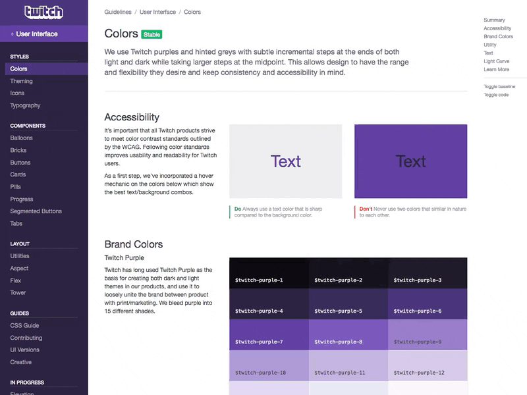Open the Buttons component page
527x395 pixels.
[x=20, y=163]
